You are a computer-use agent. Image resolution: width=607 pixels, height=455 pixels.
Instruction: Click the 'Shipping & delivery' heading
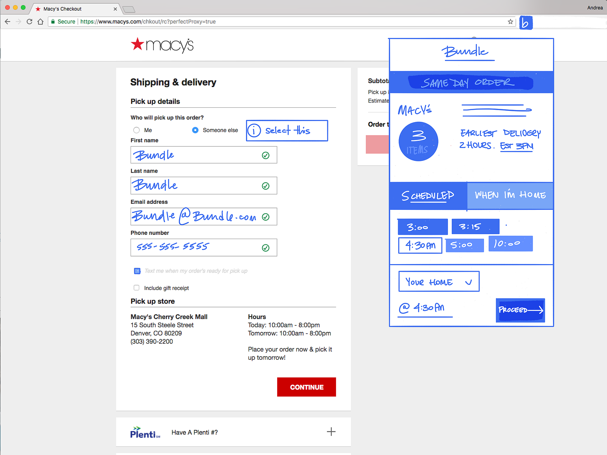pyautogui.click(x=173, y=82)
